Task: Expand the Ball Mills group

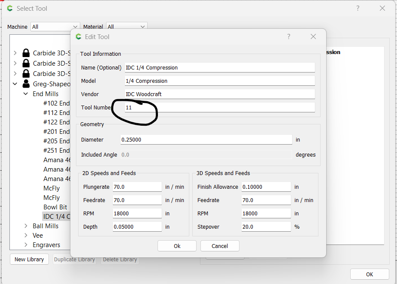Action: (x=26, y=226)
